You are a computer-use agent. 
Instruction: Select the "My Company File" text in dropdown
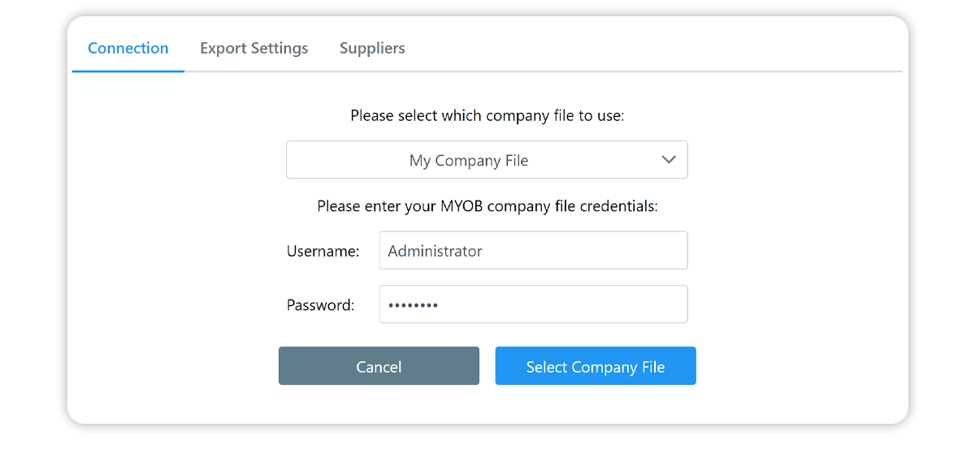(469, 161)
